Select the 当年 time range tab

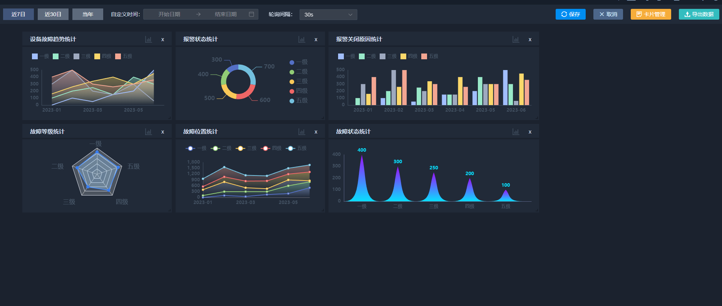(88, 14)
